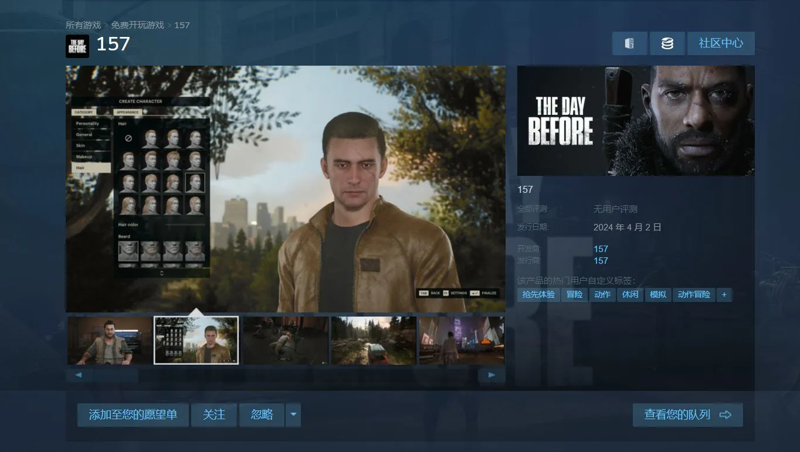Select the highlighted character creator thumbnail
The image size is (800, 452).
pos(196,340)
